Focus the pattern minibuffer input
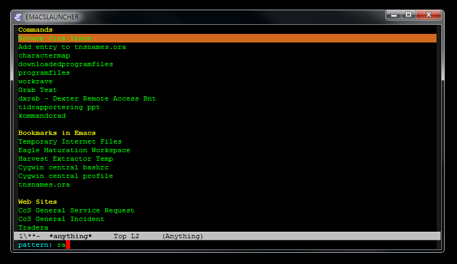457x264 pixels. pos(227,245)
